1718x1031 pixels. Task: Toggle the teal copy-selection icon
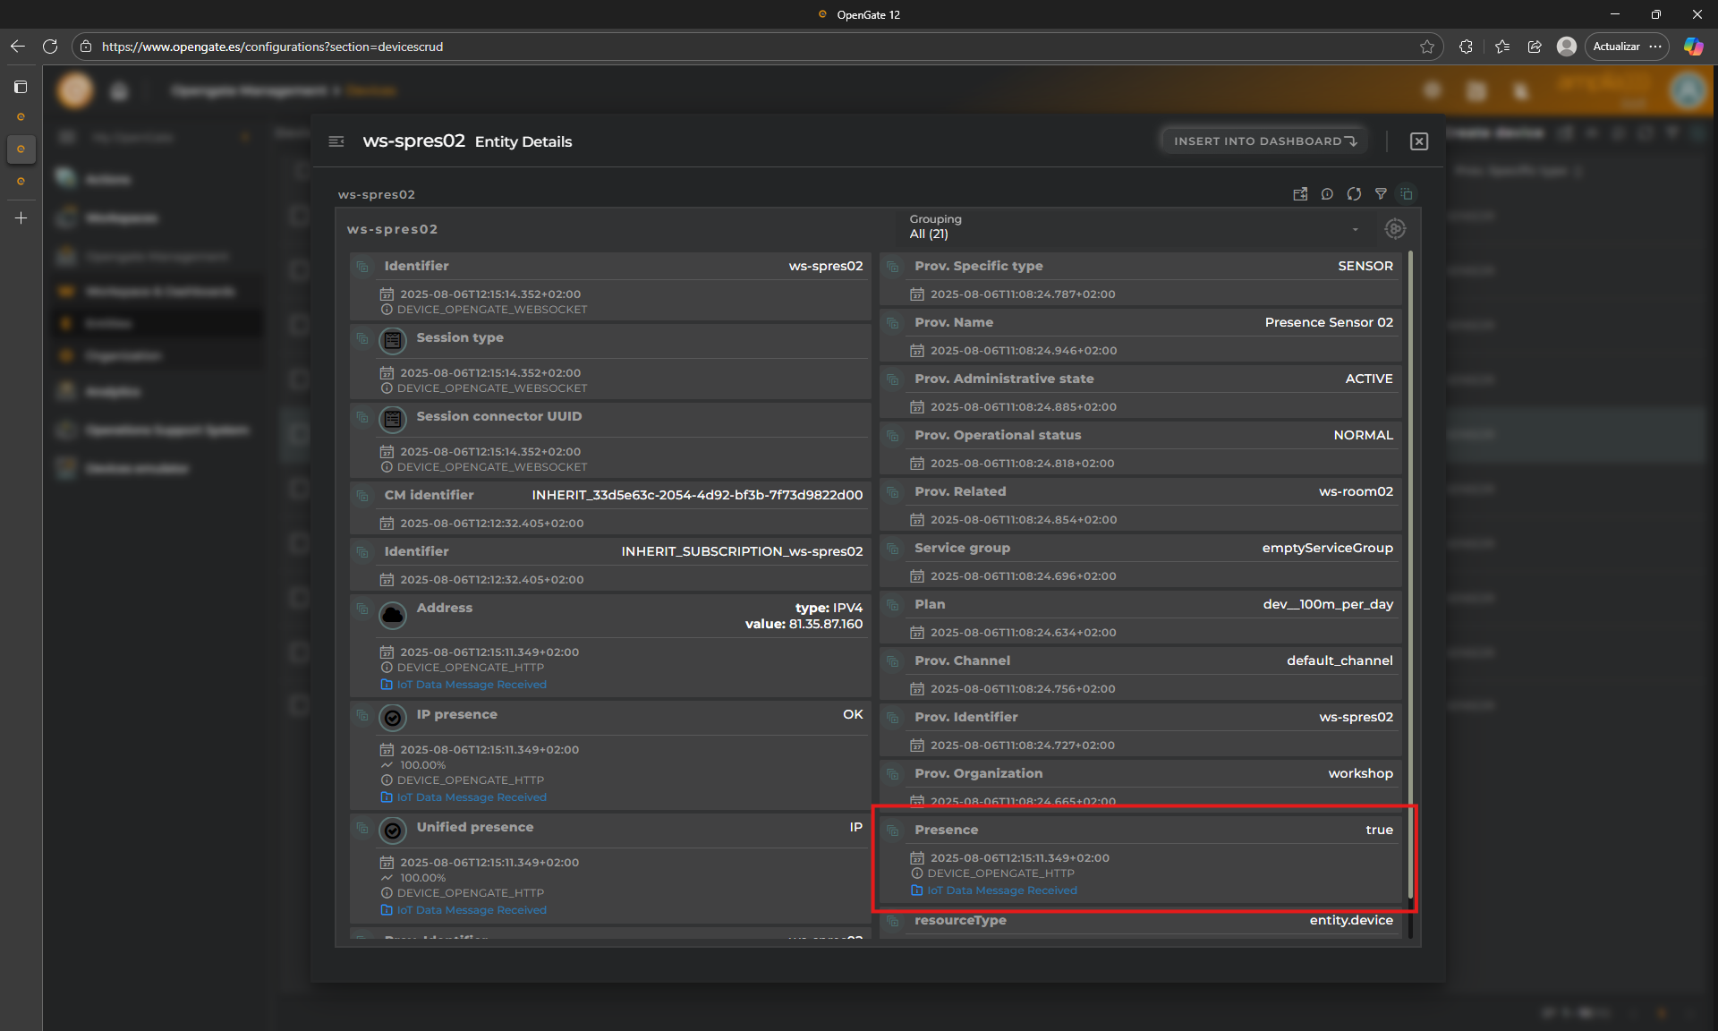point(1407,193)
